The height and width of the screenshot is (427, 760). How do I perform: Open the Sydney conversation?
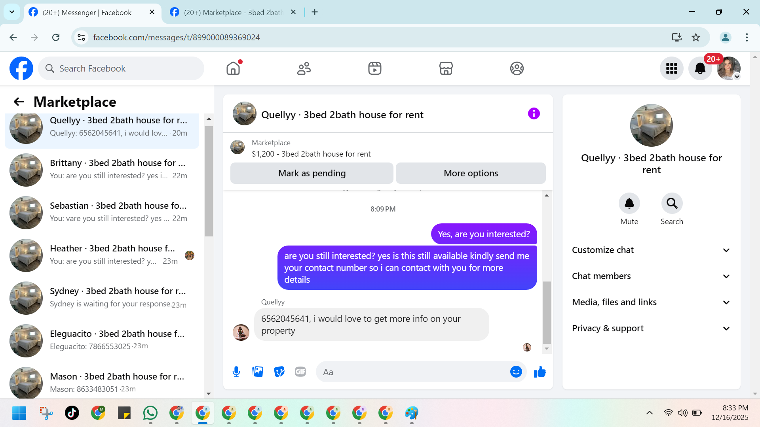pos(102,298)
